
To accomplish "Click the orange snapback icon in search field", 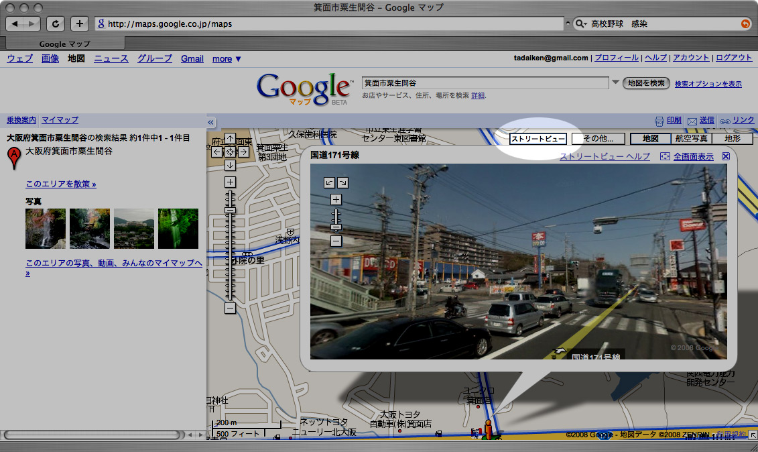I will (x=746, y=23).
